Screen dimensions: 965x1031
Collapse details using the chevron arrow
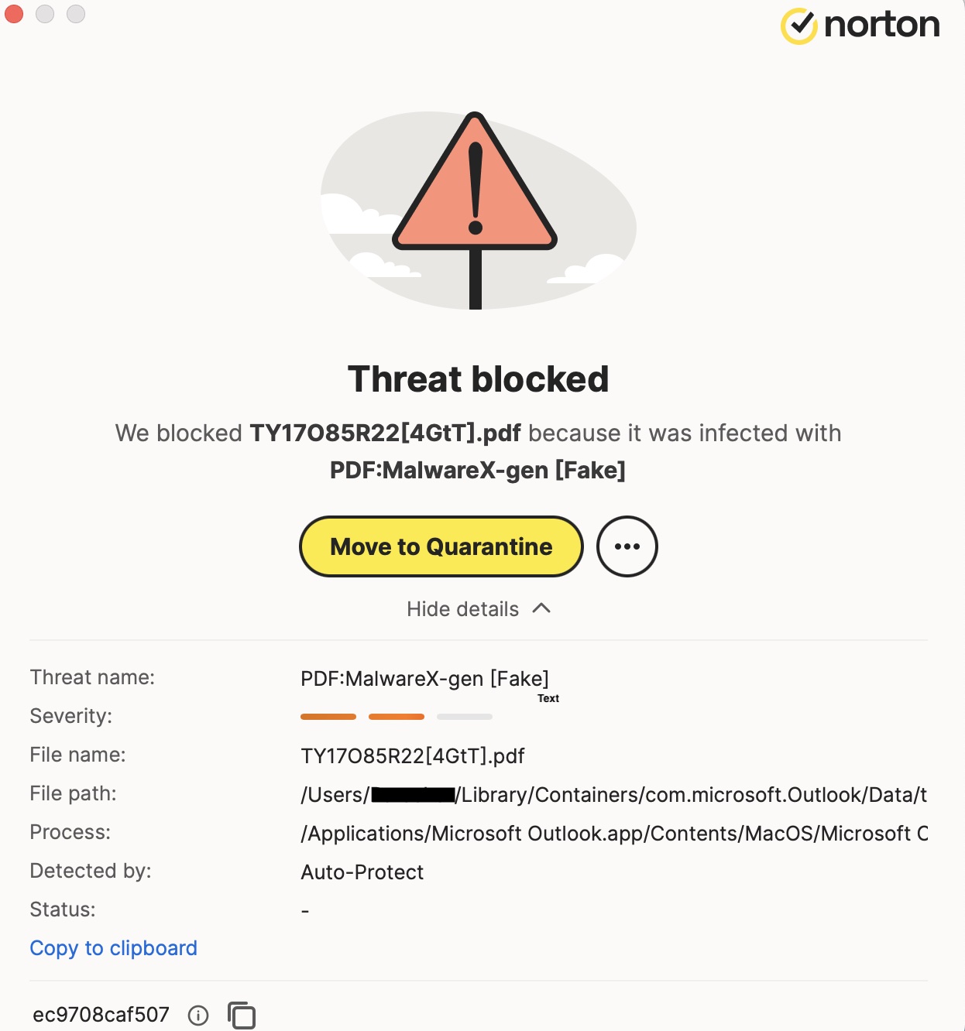pyautogui.click(x=542, y=608)
